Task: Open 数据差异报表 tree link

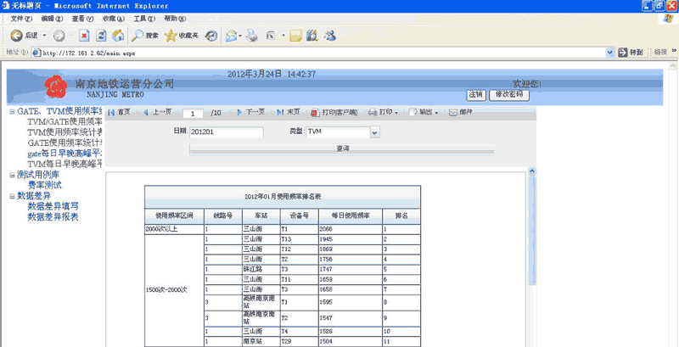Action: (53, 216)
